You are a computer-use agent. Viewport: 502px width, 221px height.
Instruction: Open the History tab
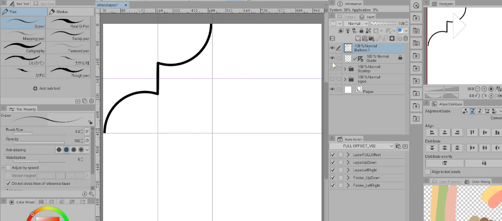[347, 17]
